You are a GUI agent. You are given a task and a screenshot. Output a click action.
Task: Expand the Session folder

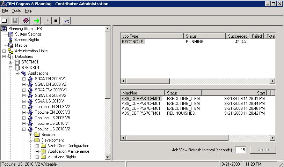(31, 135)
